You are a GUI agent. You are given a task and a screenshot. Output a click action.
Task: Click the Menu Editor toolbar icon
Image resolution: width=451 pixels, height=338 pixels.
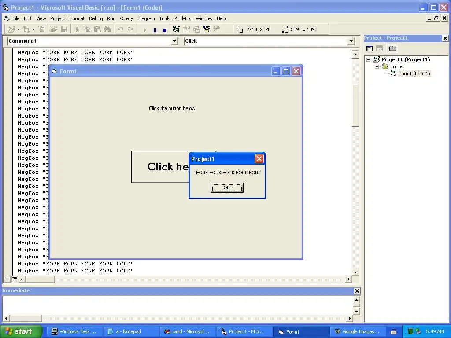coord(42,29)
